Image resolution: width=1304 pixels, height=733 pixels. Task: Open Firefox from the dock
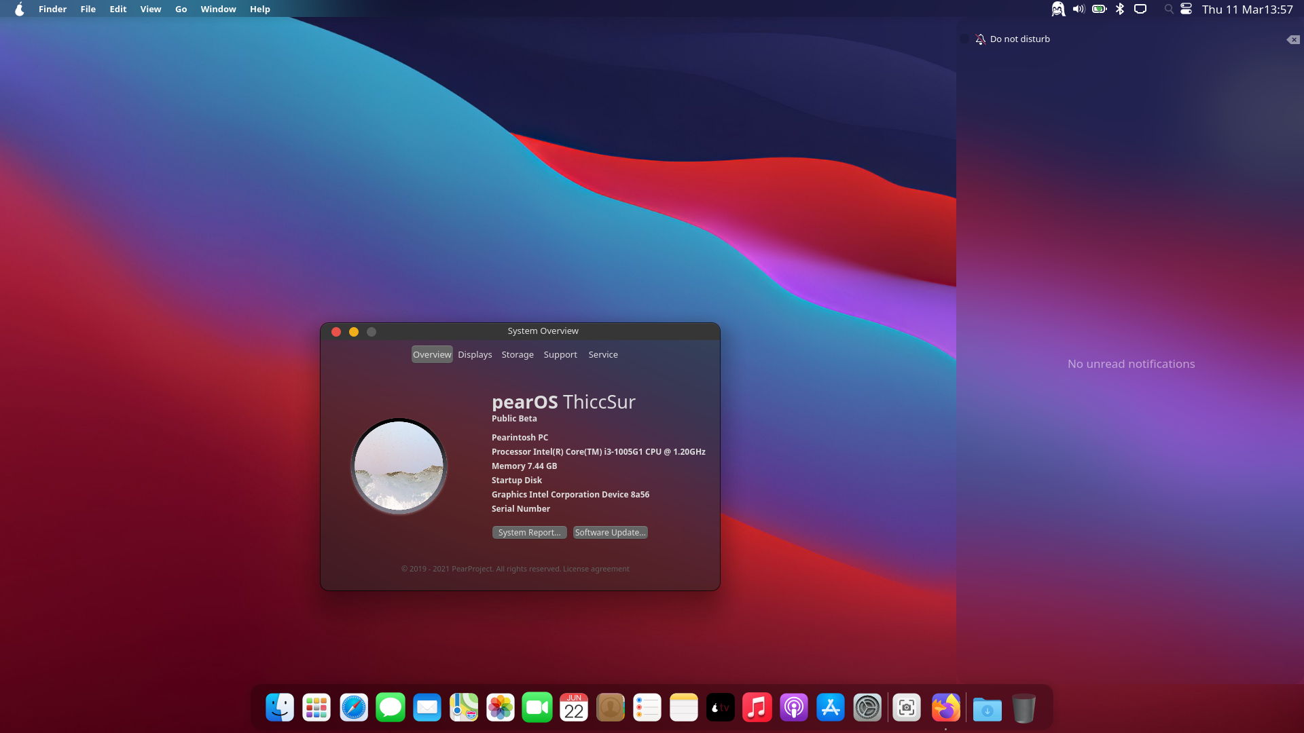(946, 708)
